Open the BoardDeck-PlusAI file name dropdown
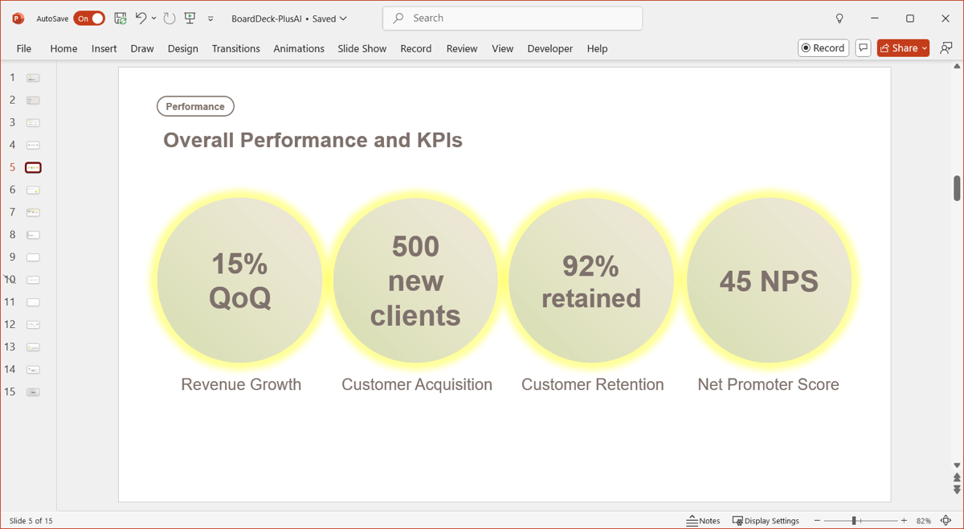This screenshot has height=529, width=964. (x=289, y=18)
